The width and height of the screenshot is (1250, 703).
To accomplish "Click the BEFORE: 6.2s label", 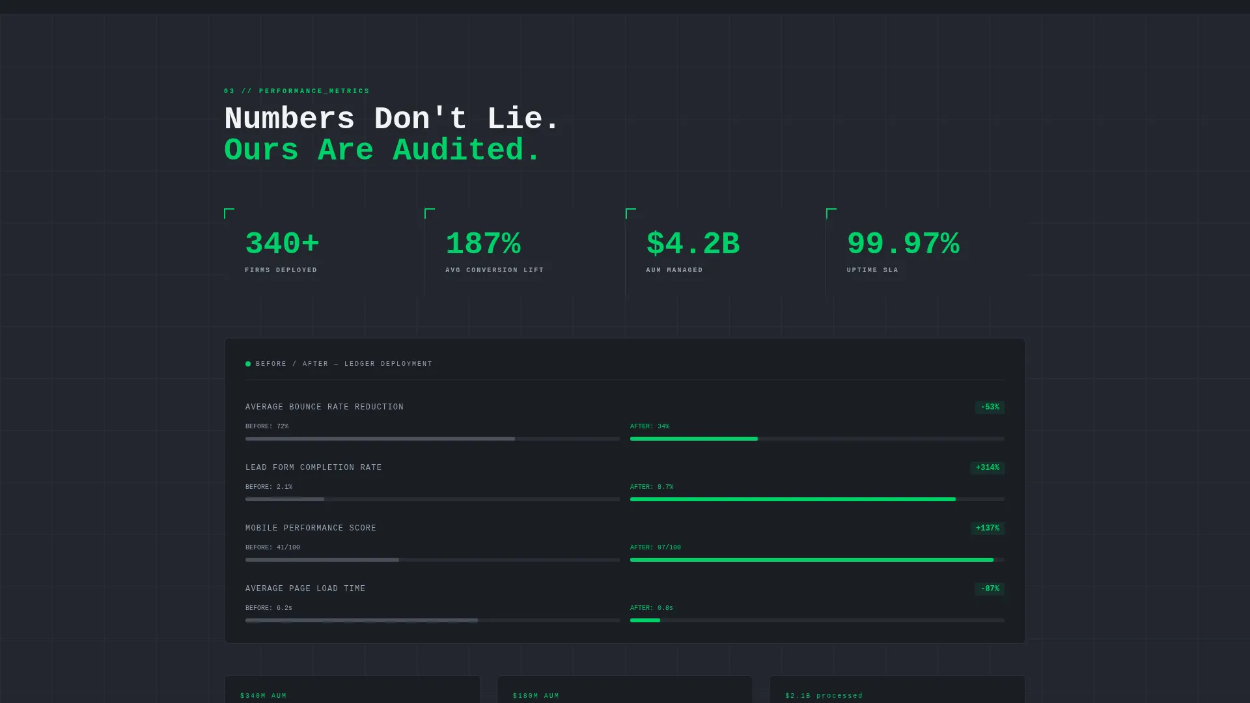I will [269, 609].
